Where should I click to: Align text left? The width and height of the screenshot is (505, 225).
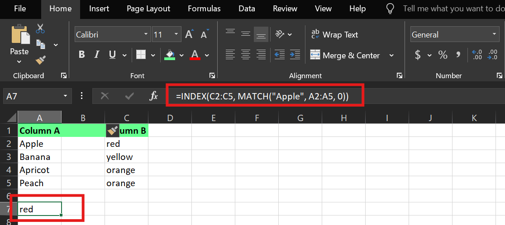pyautogui.click(x=230, y=55)
